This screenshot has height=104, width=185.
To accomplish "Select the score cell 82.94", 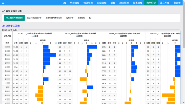I will tap(104, 47).
